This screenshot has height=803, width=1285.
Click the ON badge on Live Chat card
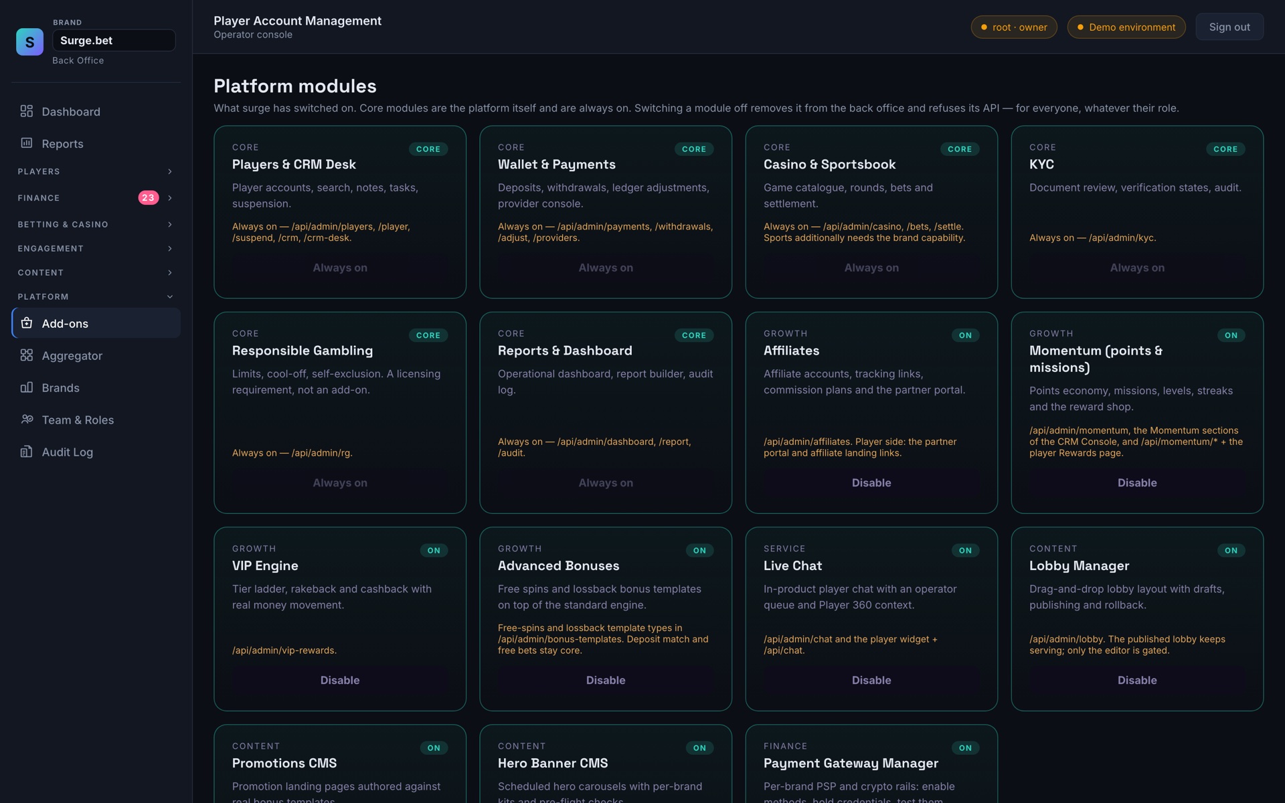click(965, 551)
